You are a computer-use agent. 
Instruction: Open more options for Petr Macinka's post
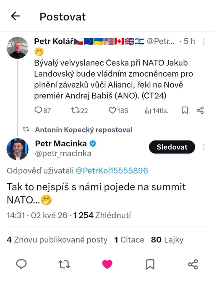(x=204, y=147)
